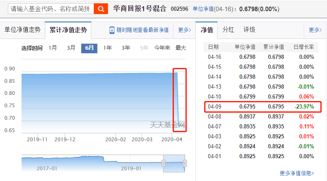Select the 3月 time range
Screen dimensions: 327x181
click(x=71, y=48)
